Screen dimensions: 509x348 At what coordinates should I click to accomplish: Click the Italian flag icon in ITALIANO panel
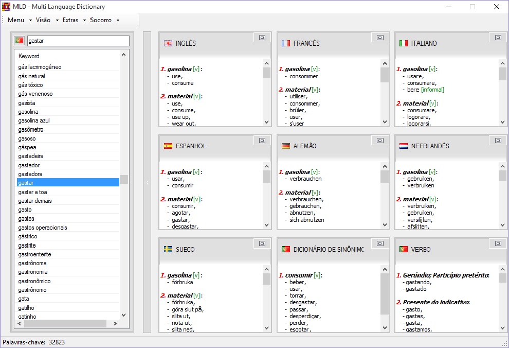(404, 43)
